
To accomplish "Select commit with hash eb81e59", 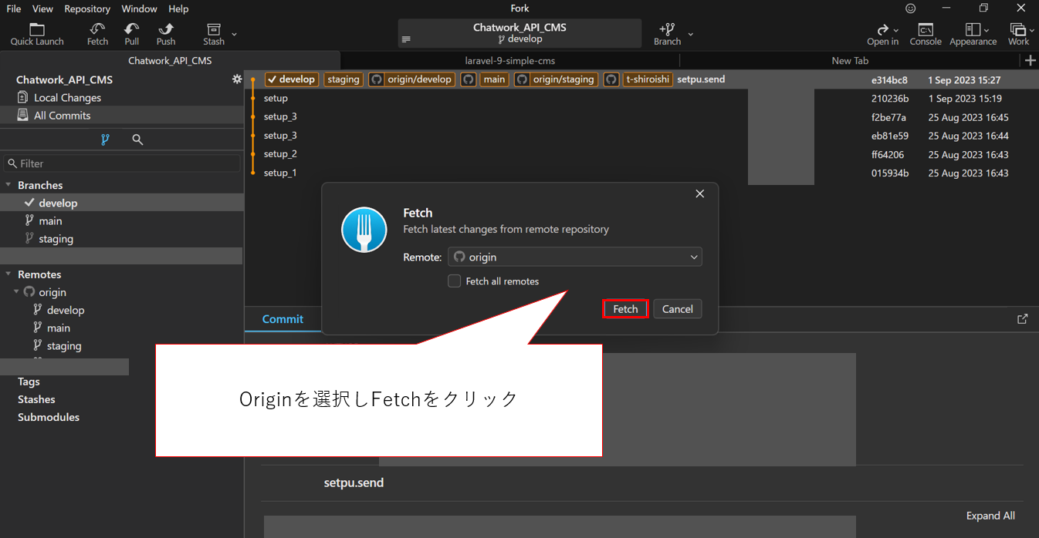I will pyautogui.click(x=641, y=136).
